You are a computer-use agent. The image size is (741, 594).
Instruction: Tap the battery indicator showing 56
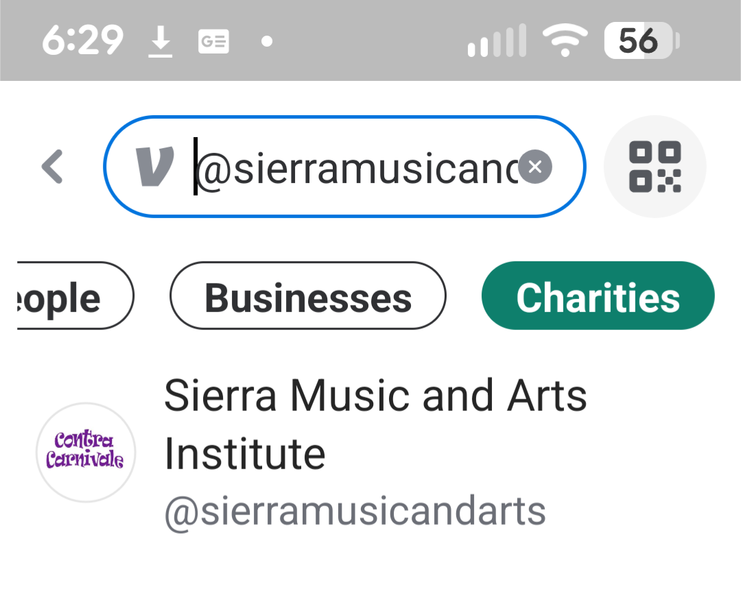[642, 41]
